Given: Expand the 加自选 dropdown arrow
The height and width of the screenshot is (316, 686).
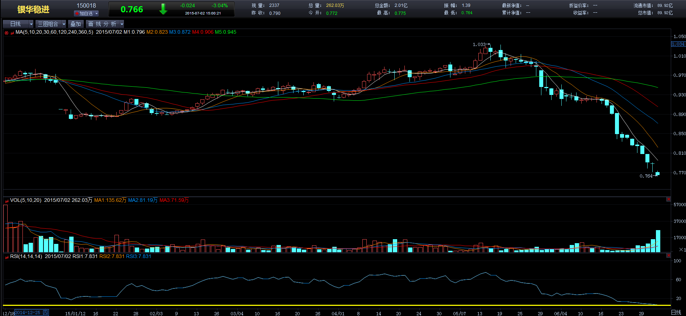Looking at the screenshot, I should (96, 13).
